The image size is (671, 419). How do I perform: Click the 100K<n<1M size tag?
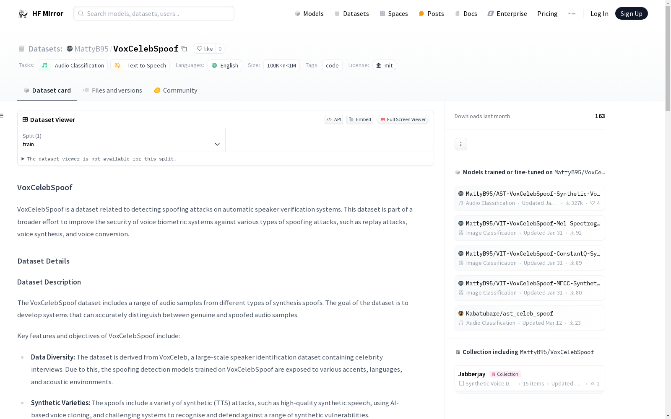tap(281, 65)
